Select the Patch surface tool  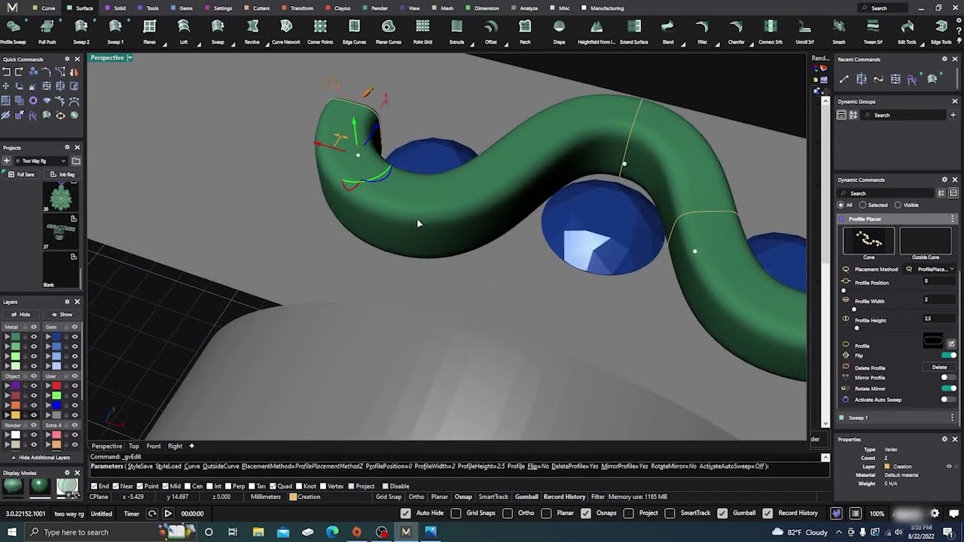pos(525,31)
